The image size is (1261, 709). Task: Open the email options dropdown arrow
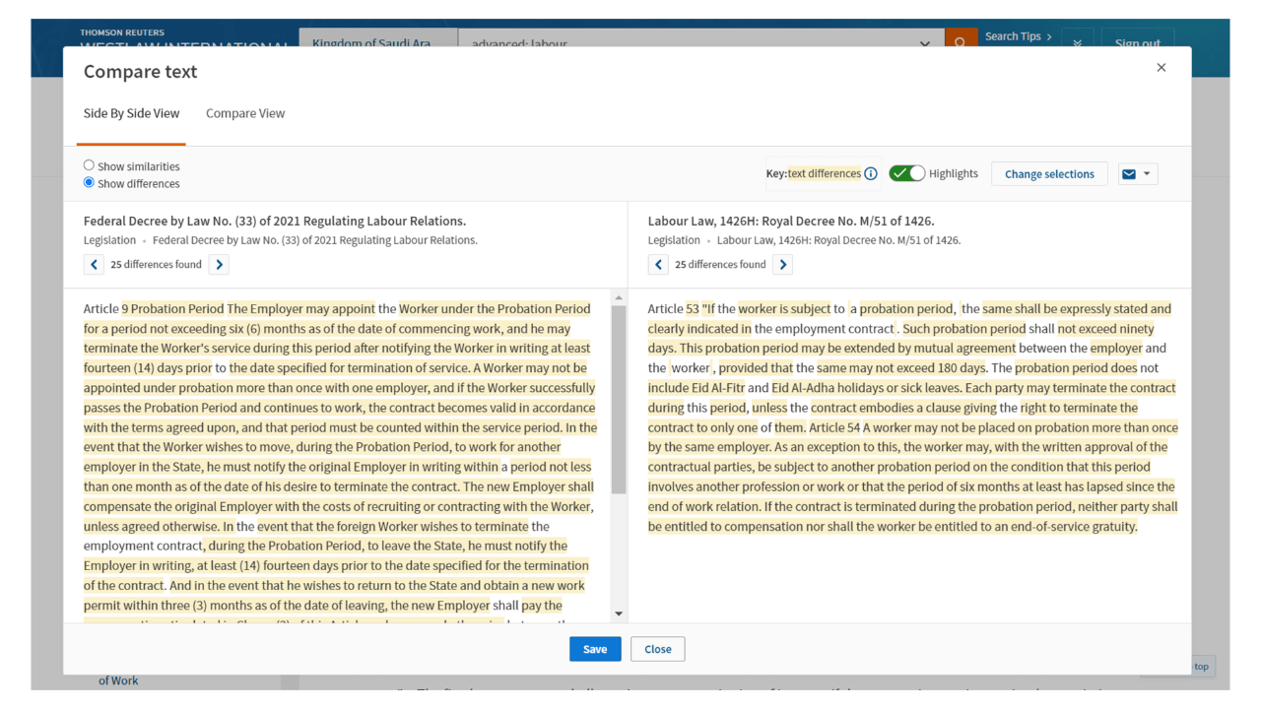pos(1147,174)
